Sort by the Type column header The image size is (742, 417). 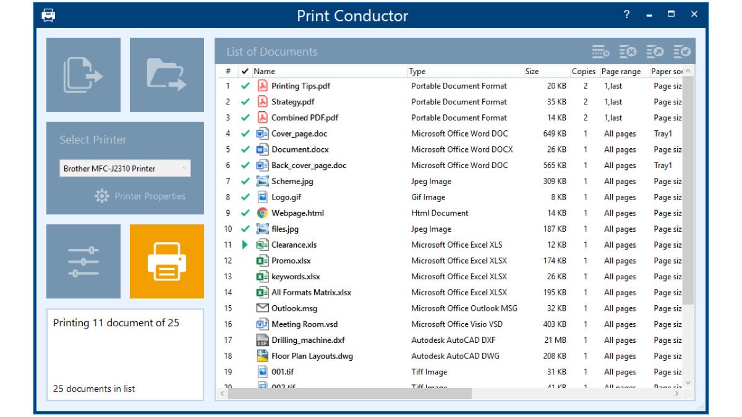point(466,72)
